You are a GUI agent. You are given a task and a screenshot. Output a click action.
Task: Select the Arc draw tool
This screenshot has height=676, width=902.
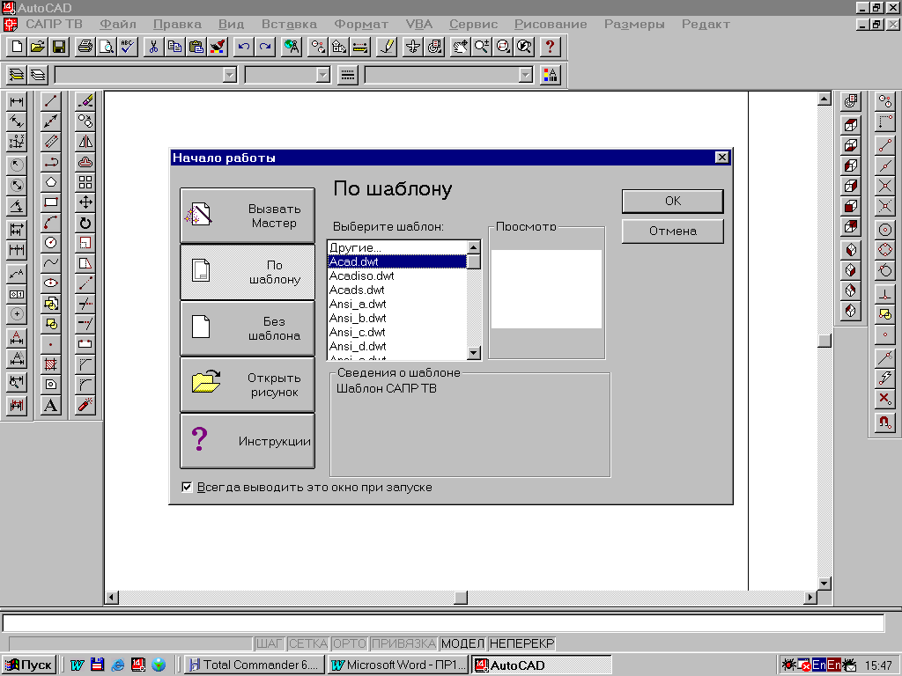pyautogui.click(x=50, y=223)
